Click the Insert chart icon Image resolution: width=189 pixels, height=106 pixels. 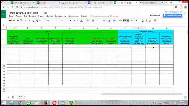click(128, 21)
